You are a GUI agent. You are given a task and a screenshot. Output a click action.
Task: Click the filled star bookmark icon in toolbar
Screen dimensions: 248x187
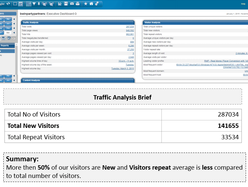85,4
